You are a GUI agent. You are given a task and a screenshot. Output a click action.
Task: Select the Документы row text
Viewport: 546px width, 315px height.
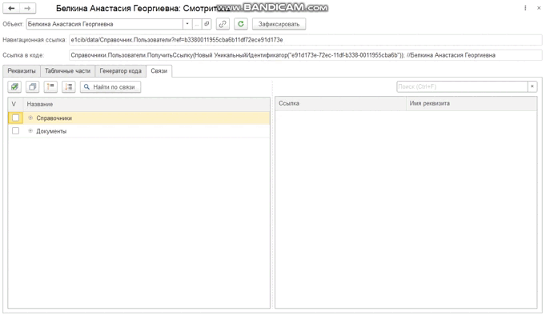point(51,131)
